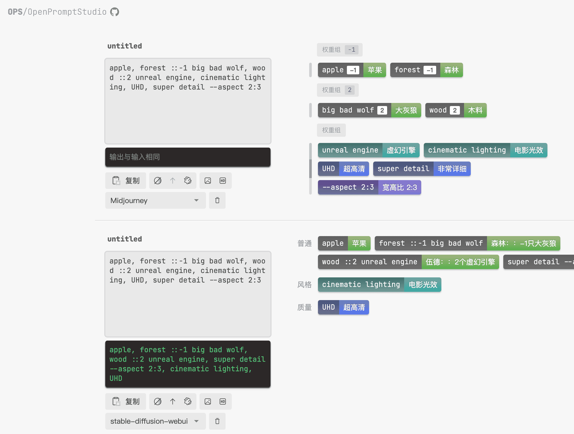Click the apple -1 苹果 tag

352,70
